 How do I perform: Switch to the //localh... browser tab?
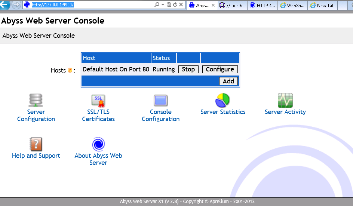pyautogui.click(x=232, y=5)
